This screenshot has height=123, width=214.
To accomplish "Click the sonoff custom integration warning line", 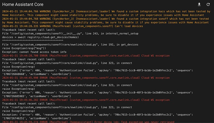I will 105,21.
